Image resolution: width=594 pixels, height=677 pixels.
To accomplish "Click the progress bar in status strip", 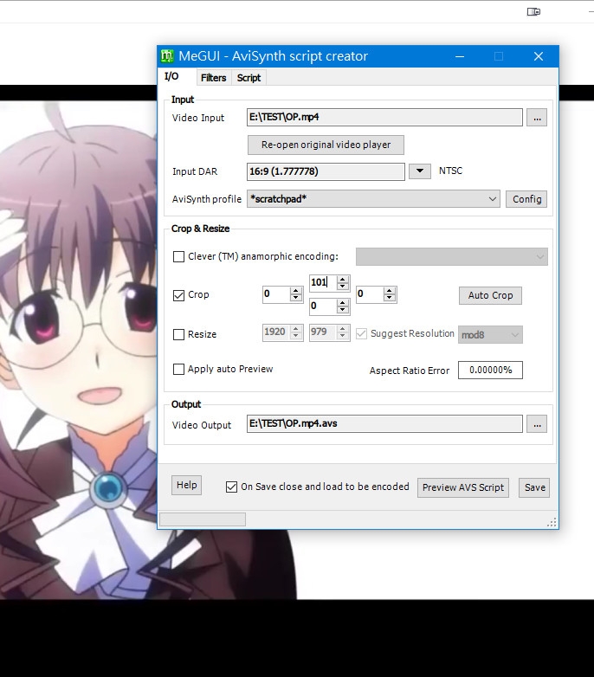I will point(203,519).
